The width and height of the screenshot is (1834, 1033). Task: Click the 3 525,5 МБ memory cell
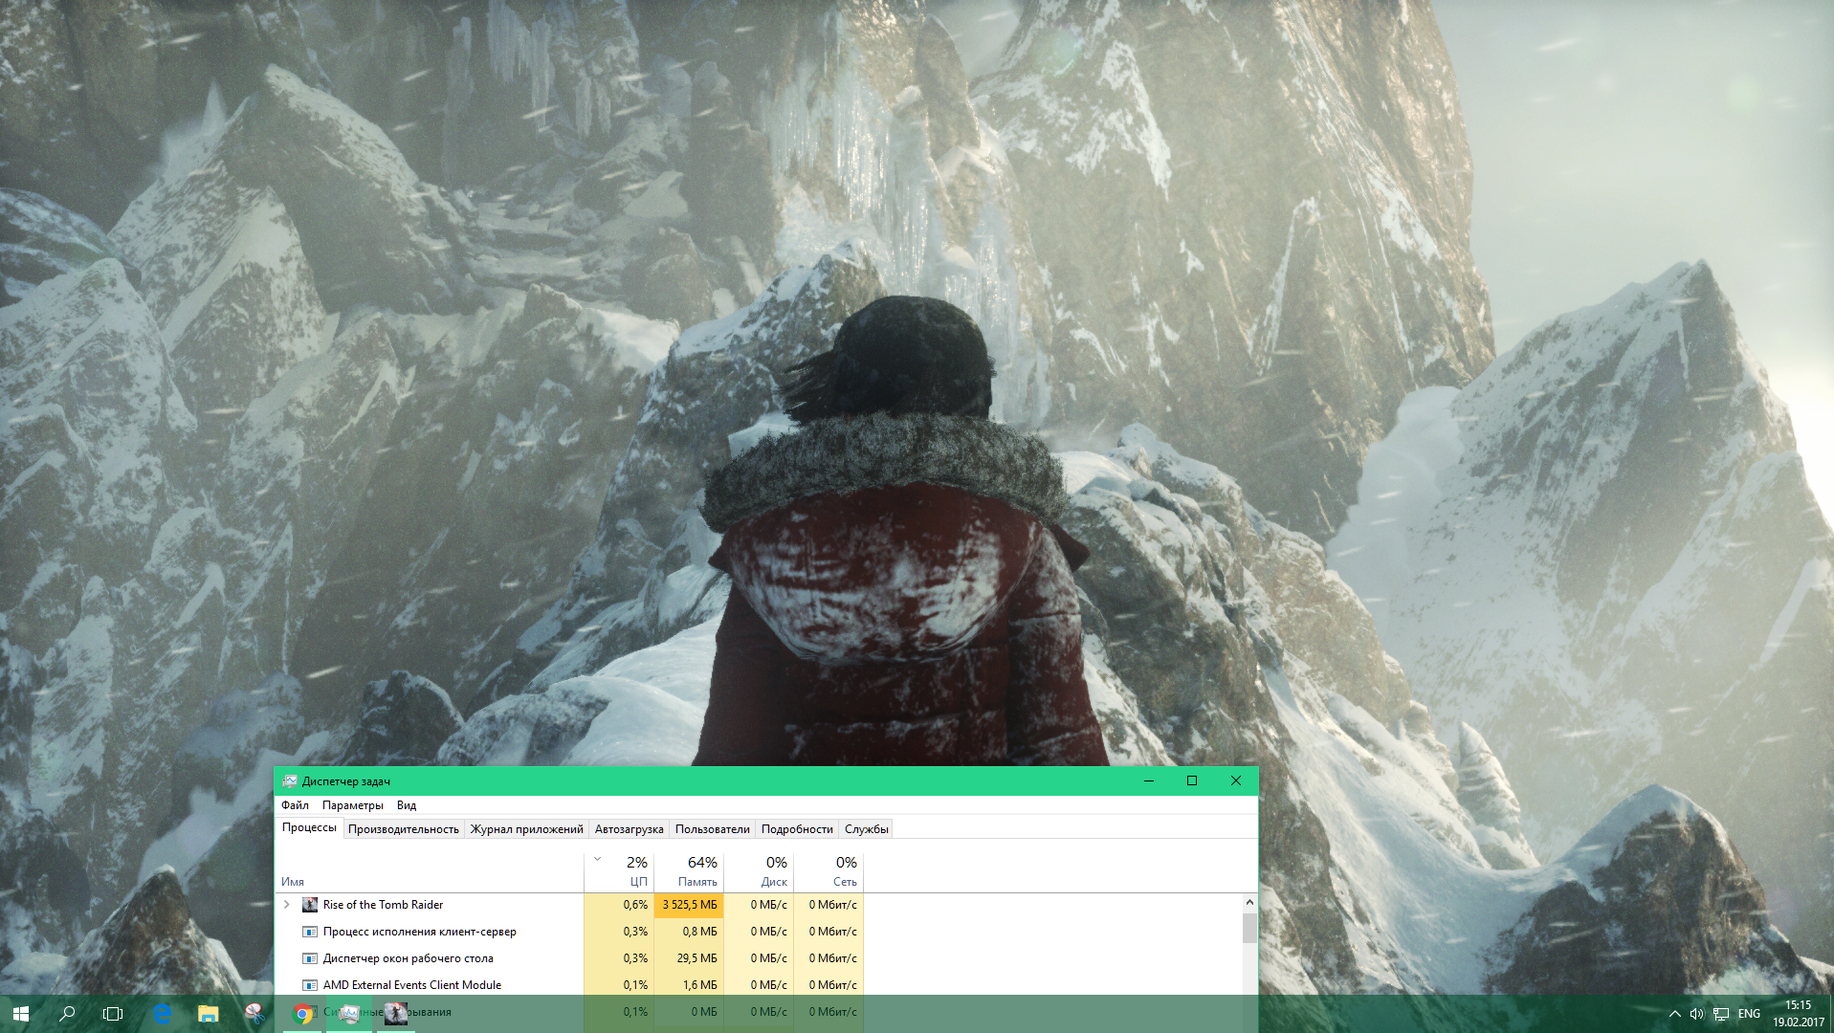(x=689, y=905)
